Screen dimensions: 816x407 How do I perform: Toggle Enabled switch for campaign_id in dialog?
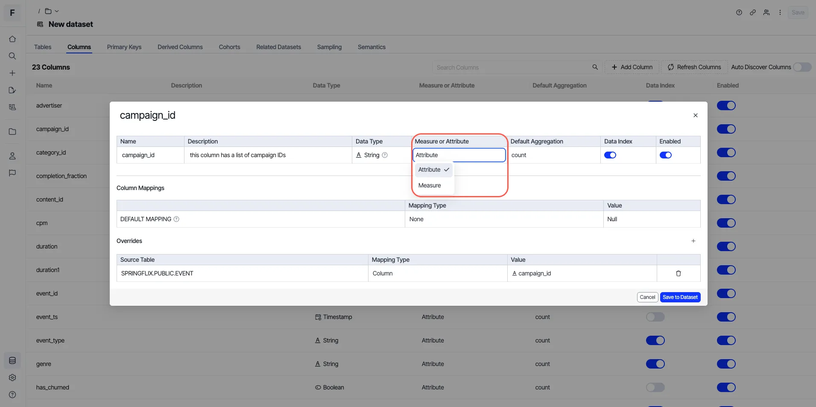(666, 155)
